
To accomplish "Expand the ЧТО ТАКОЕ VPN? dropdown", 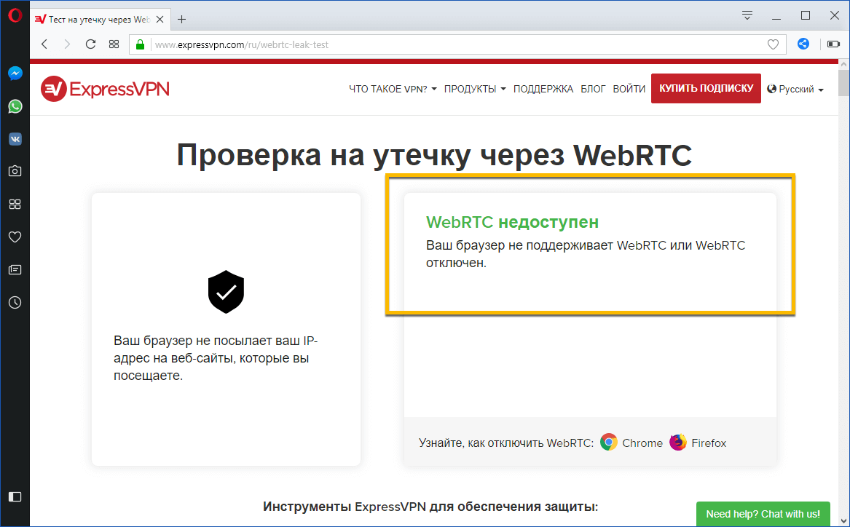I will (x=391, y=88).
